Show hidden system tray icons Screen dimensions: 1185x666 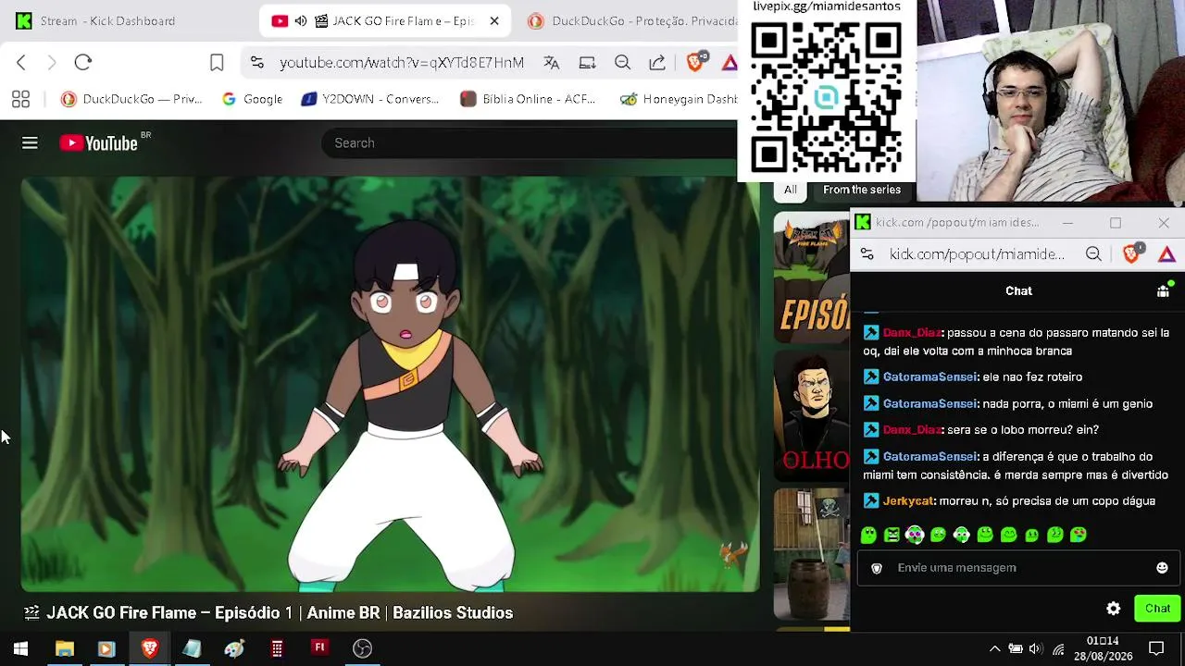[x=994, y=648]
